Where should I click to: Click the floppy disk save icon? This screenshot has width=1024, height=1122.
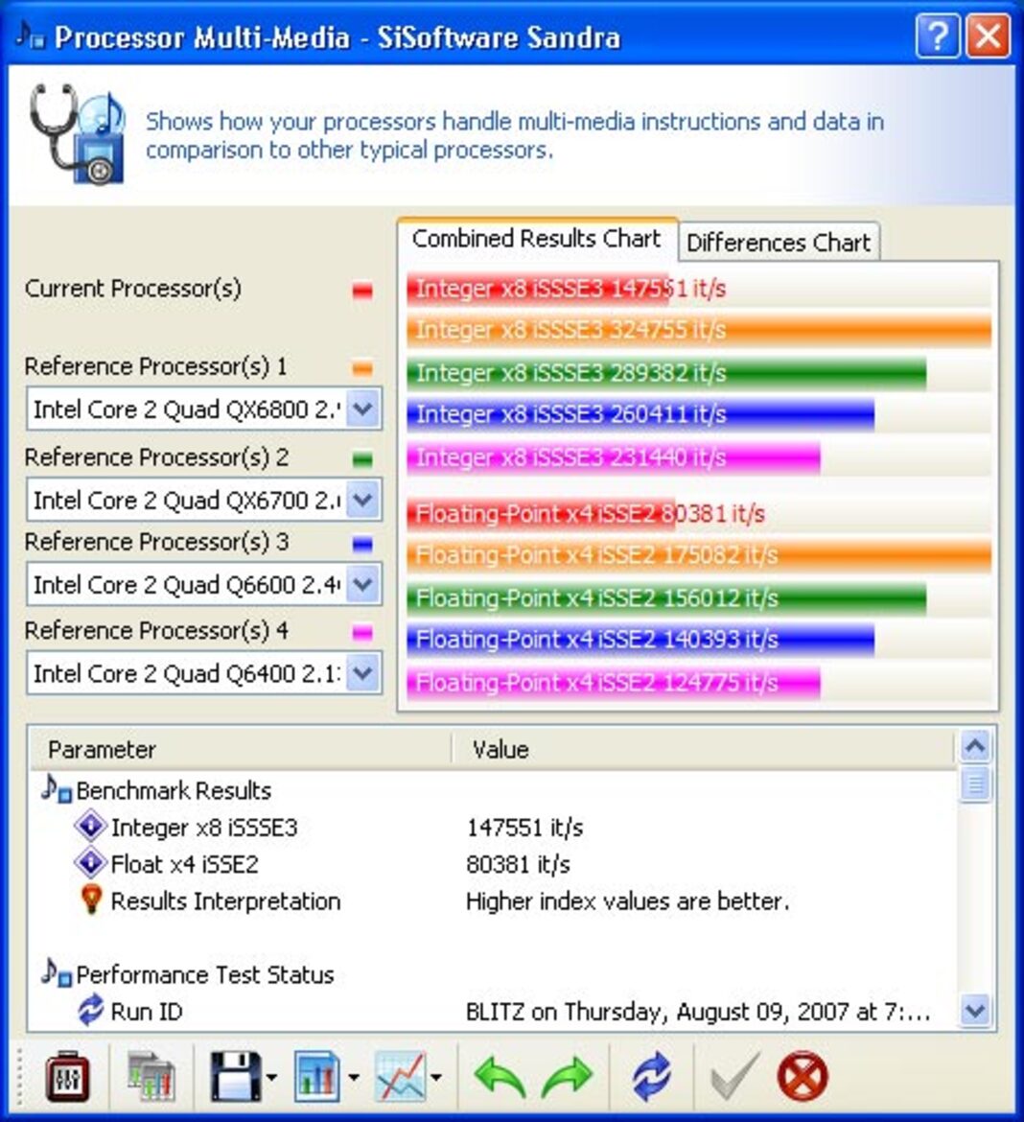click(236, 1075)
